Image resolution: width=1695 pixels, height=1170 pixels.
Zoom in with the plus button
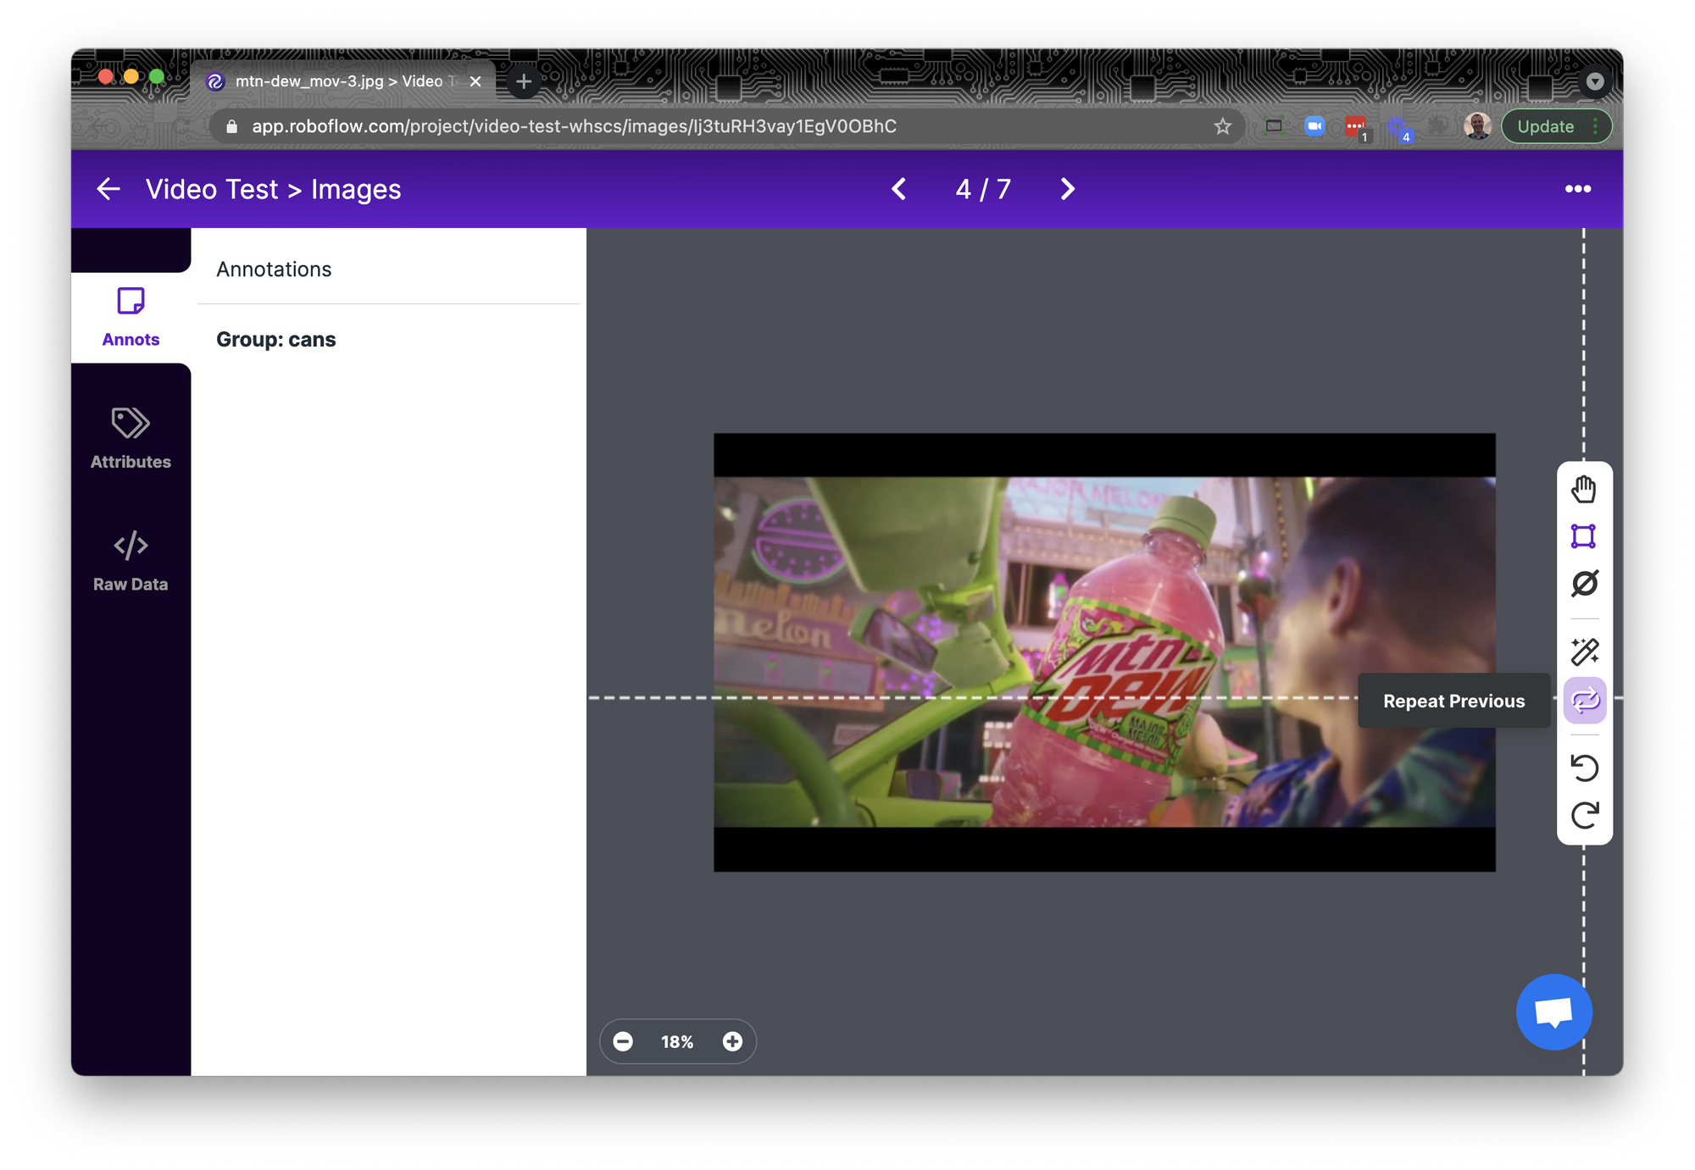point(732,1041)
